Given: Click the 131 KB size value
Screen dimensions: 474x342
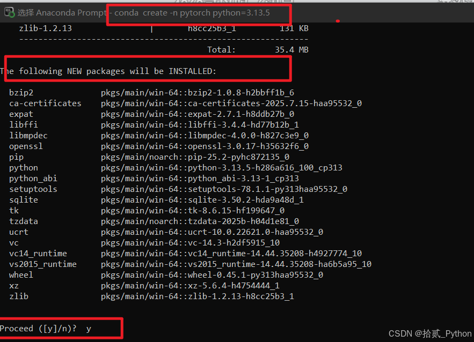Looking at the screenshot, I should coord(294,28).
